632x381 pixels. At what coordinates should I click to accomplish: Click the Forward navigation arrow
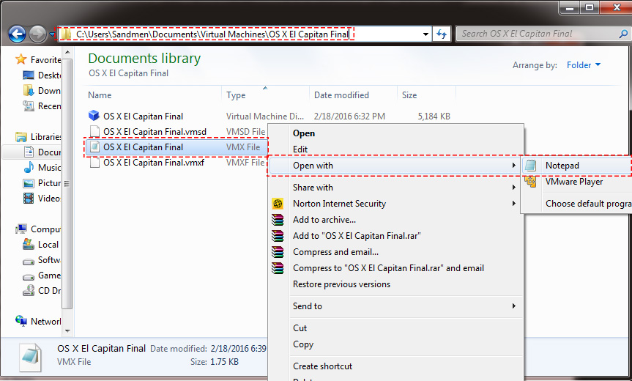tap(37, 34)
